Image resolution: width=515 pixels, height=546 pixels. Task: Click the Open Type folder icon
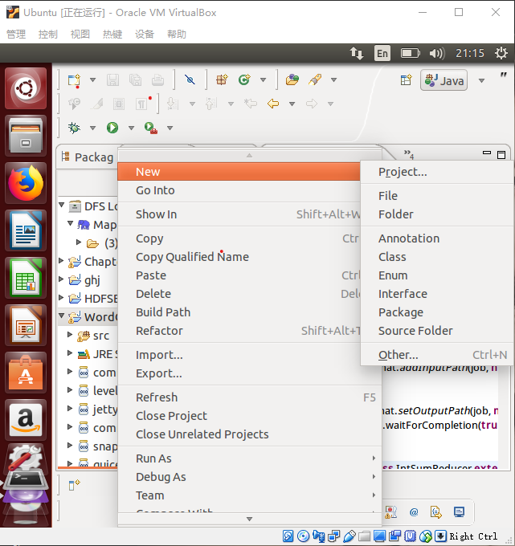tap(292, 79)
